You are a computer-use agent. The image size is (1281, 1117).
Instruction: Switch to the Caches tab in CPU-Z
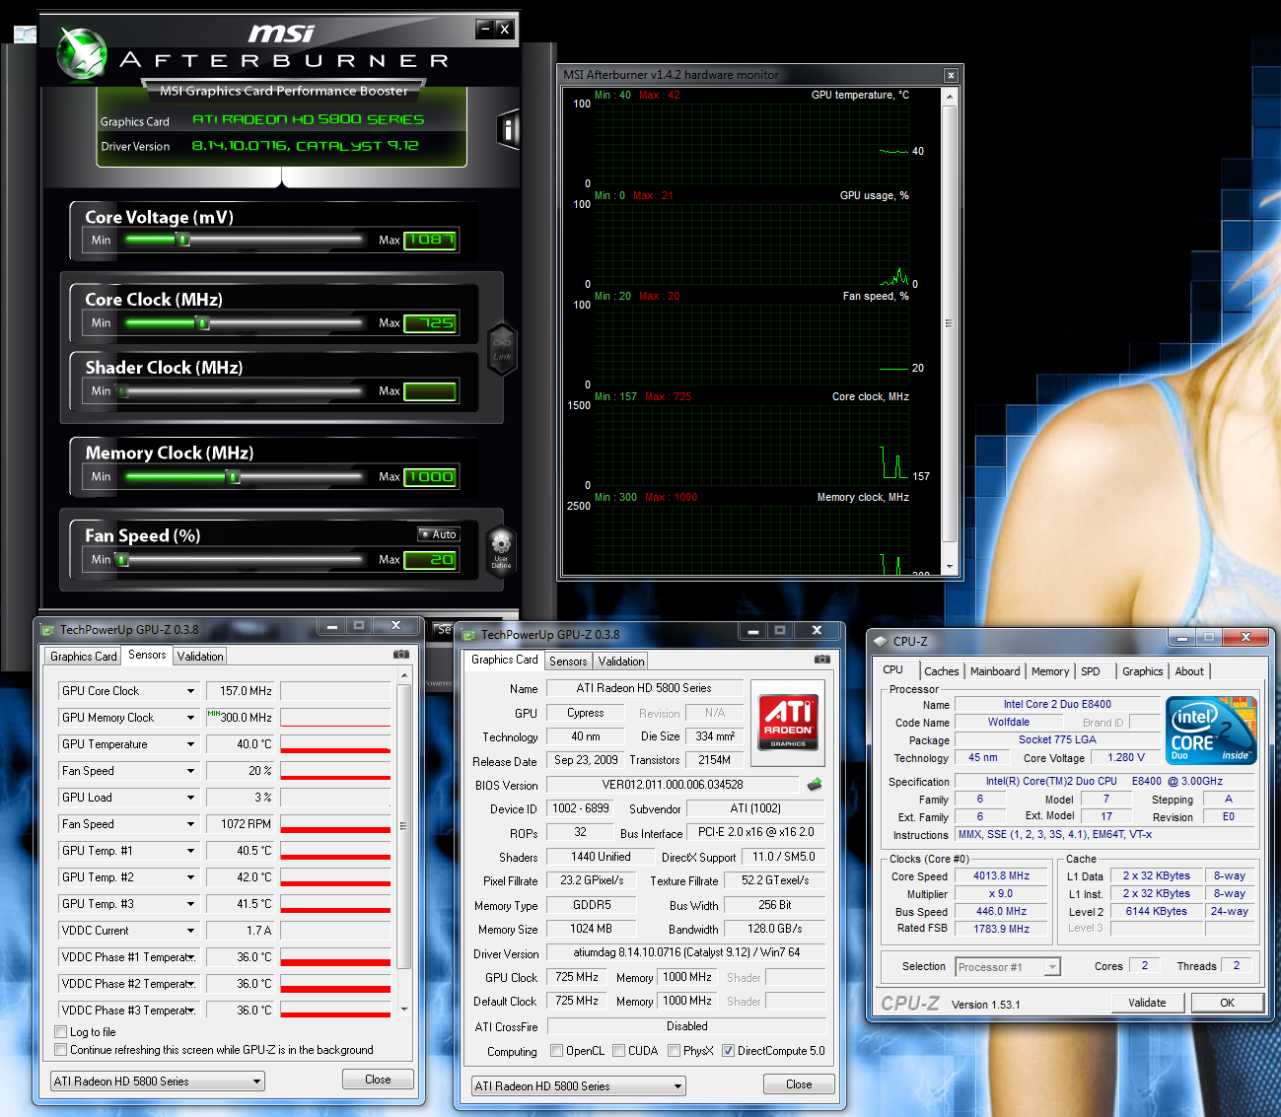click(x=941, y=671)
